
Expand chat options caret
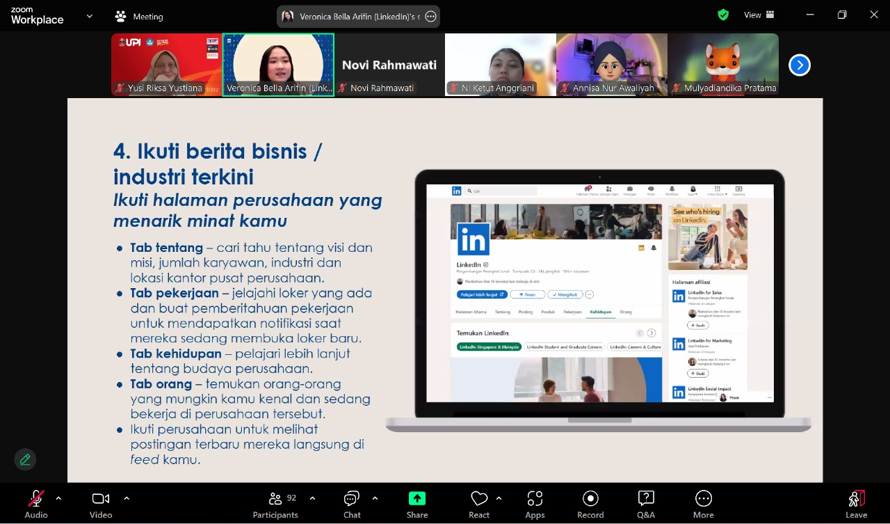(375, 498)
